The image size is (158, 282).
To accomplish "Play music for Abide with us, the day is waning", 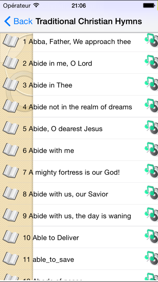I will click(152, 215).
